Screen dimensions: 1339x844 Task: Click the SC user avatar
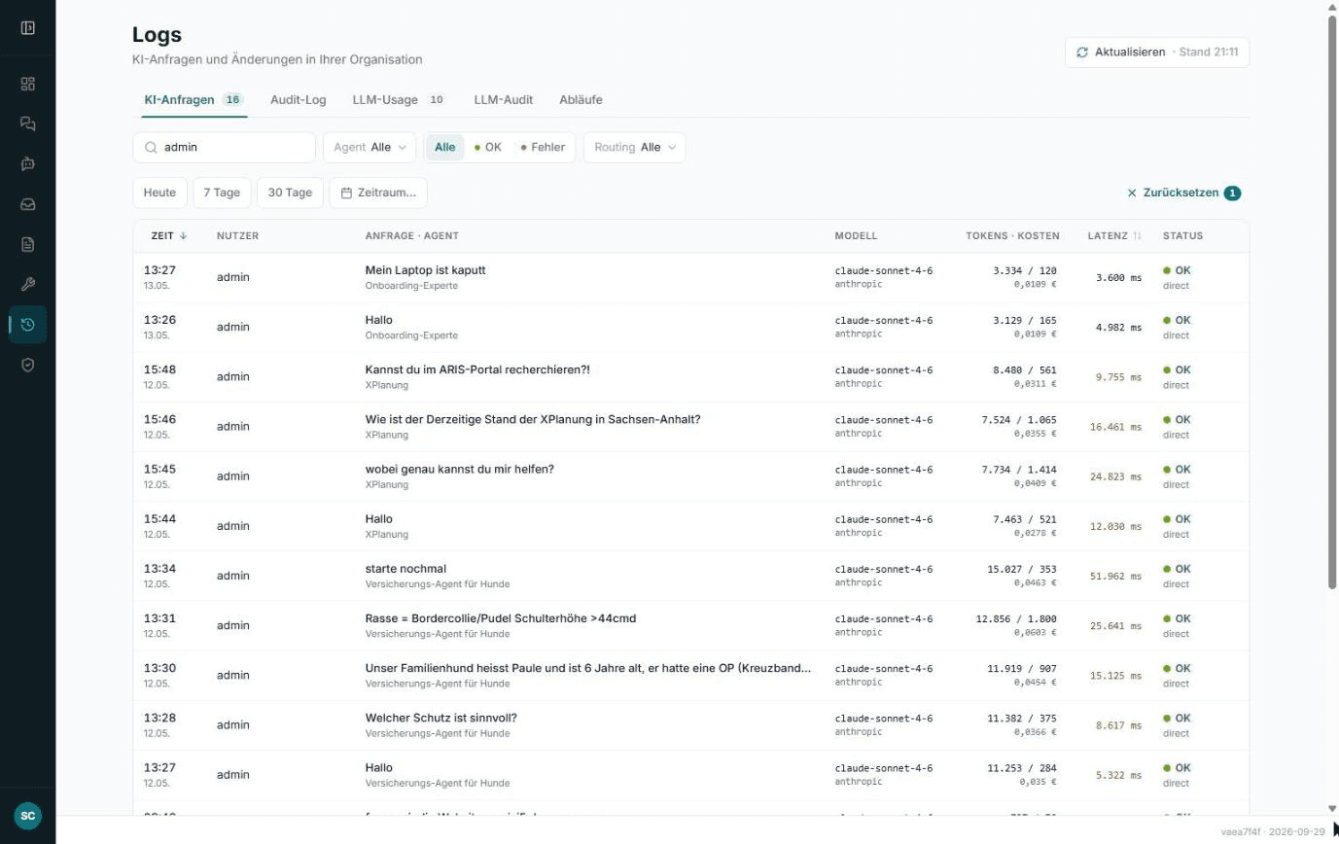(x=27, y=816)
